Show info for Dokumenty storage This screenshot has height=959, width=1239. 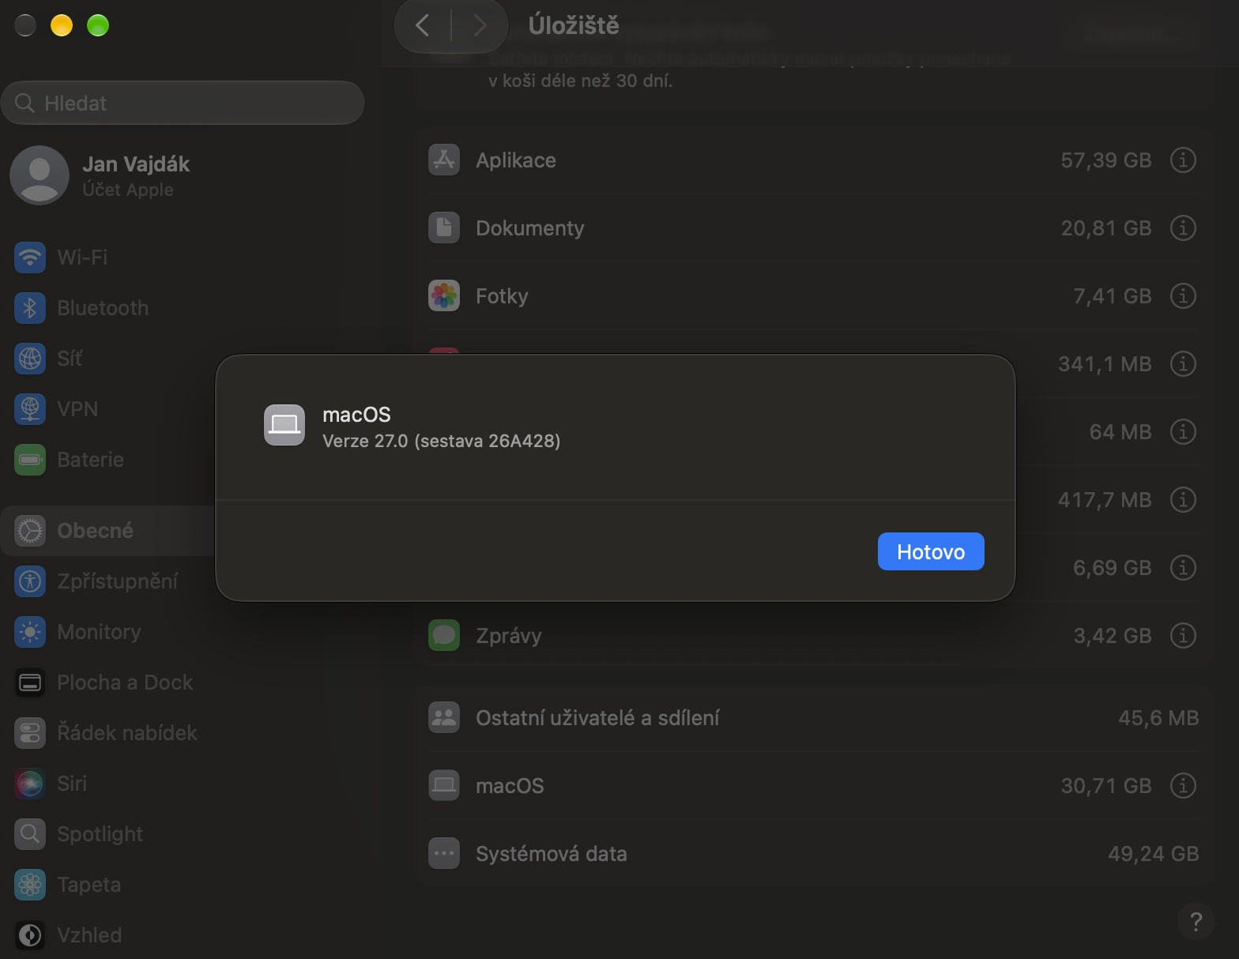[1183, 228]
